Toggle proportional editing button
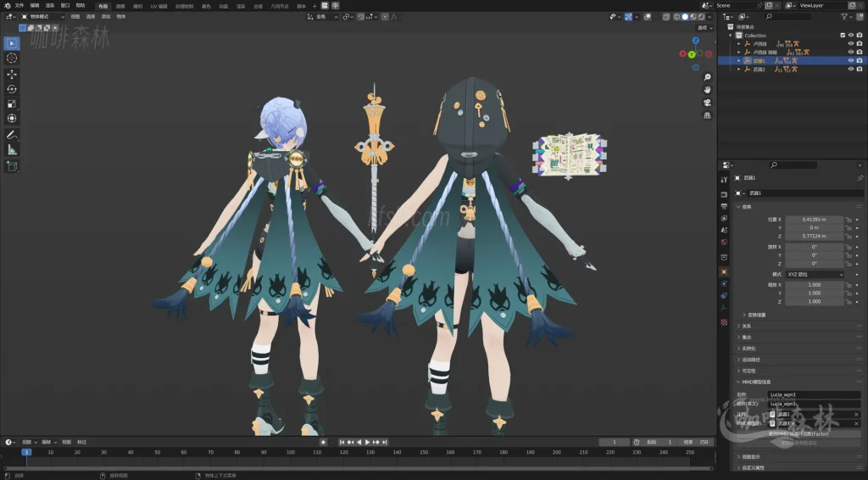868x480 pixels. click(386, 17)
